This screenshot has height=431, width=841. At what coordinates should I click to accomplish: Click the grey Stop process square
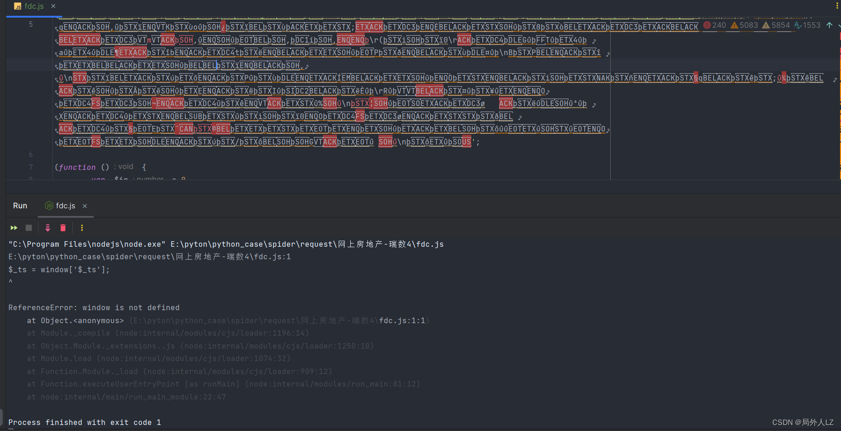[x=29, y=228]
